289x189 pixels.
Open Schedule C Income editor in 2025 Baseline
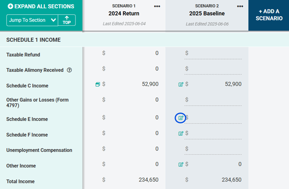point(181,84)
